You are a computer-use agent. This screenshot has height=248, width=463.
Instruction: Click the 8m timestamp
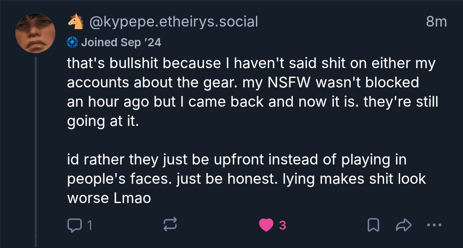pos(436,21)
